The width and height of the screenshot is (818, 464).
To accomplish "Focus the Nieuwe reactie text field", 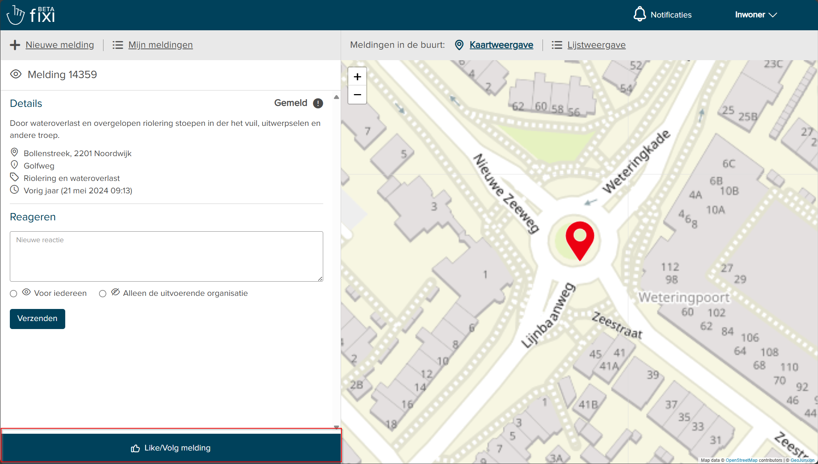I will click(166, 256).
